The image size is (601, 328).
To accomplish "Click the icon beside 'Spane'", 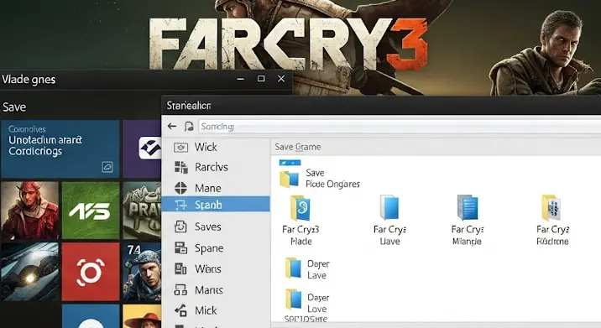I will (181, 248).
